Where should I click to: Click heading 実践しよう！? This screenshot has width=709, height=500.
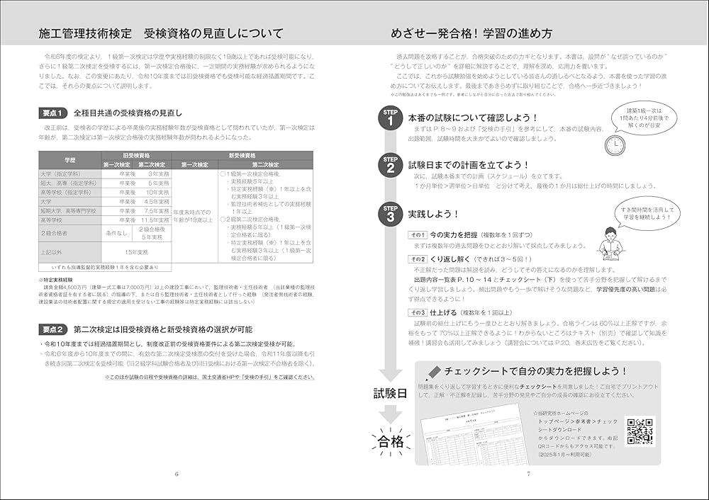click(434, 214)
